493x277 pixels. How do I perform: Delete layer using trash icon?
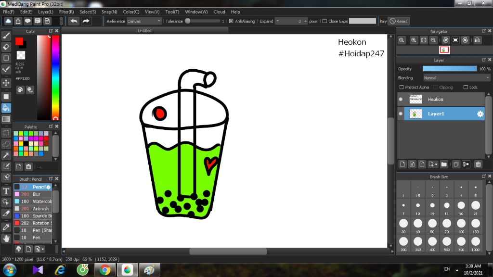click(x=478, y=164)
